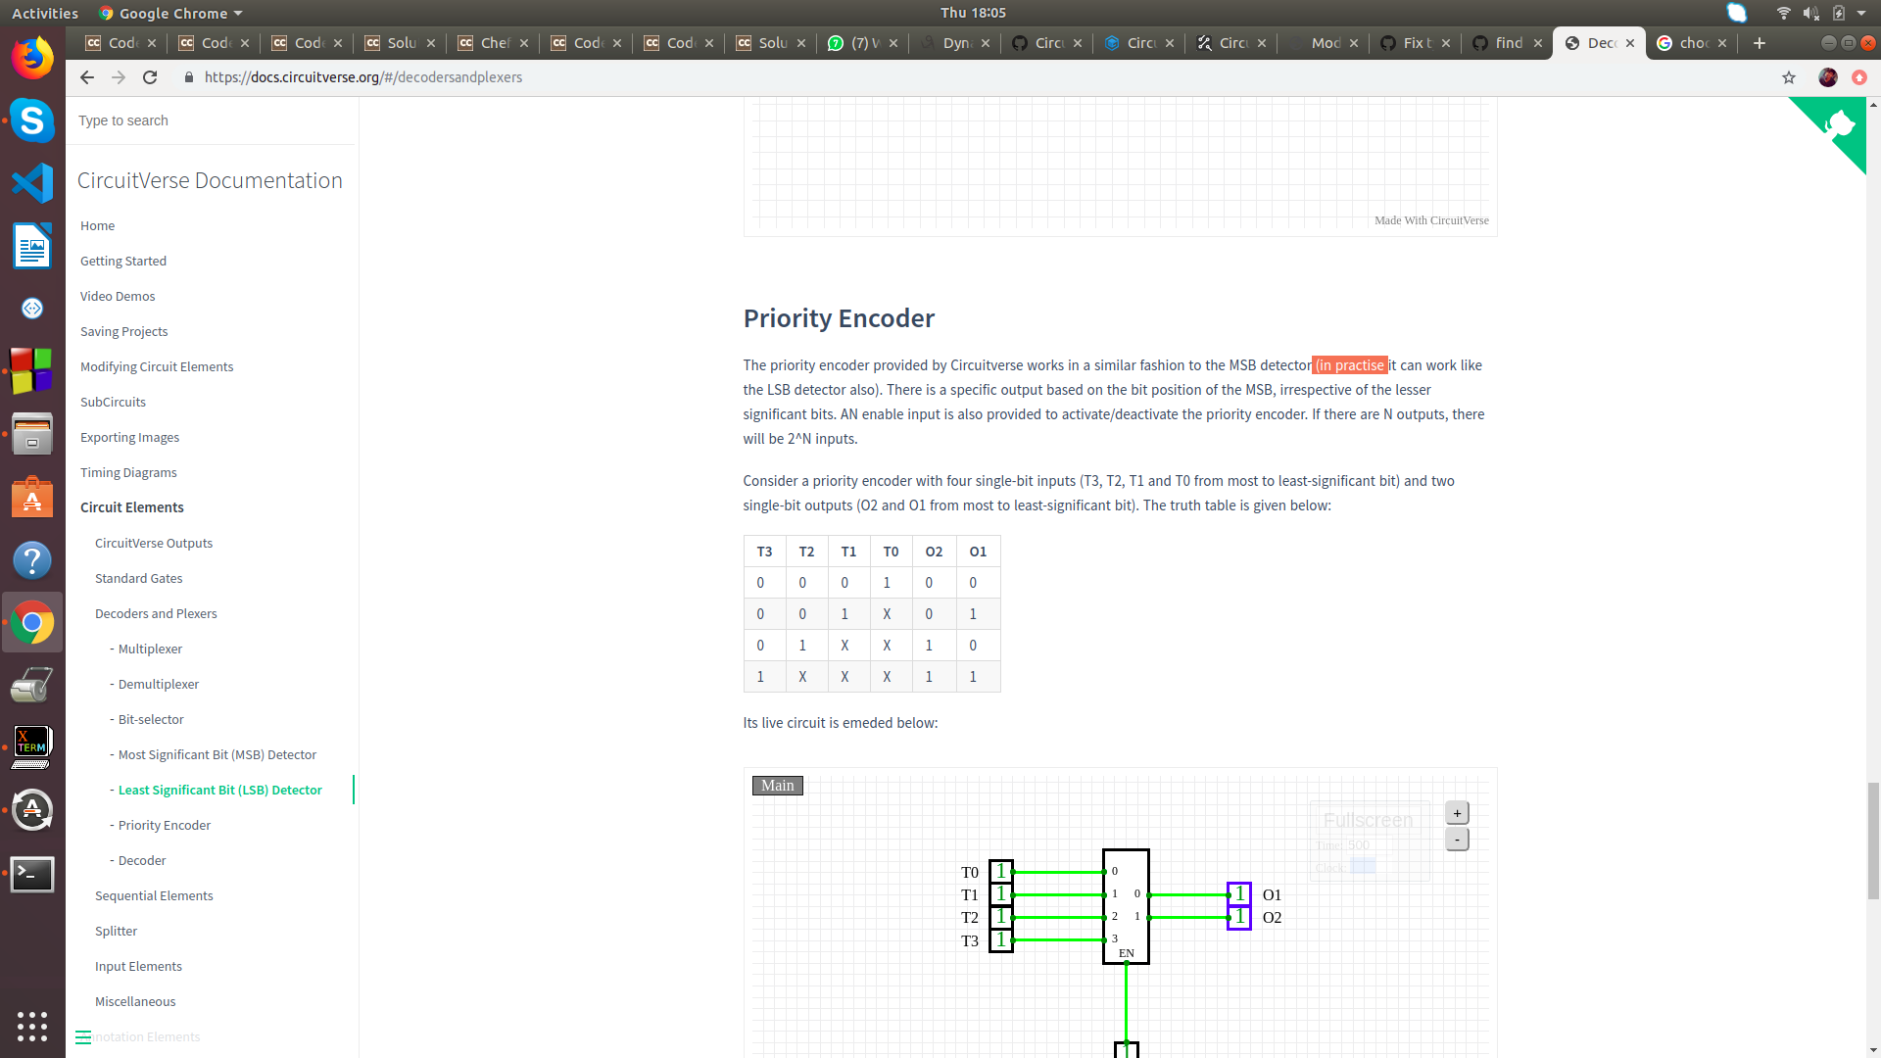Toggle the T0 input bit
Image resolution: width=1881 pixels, height=1058 pixels.
point(1001,872)
